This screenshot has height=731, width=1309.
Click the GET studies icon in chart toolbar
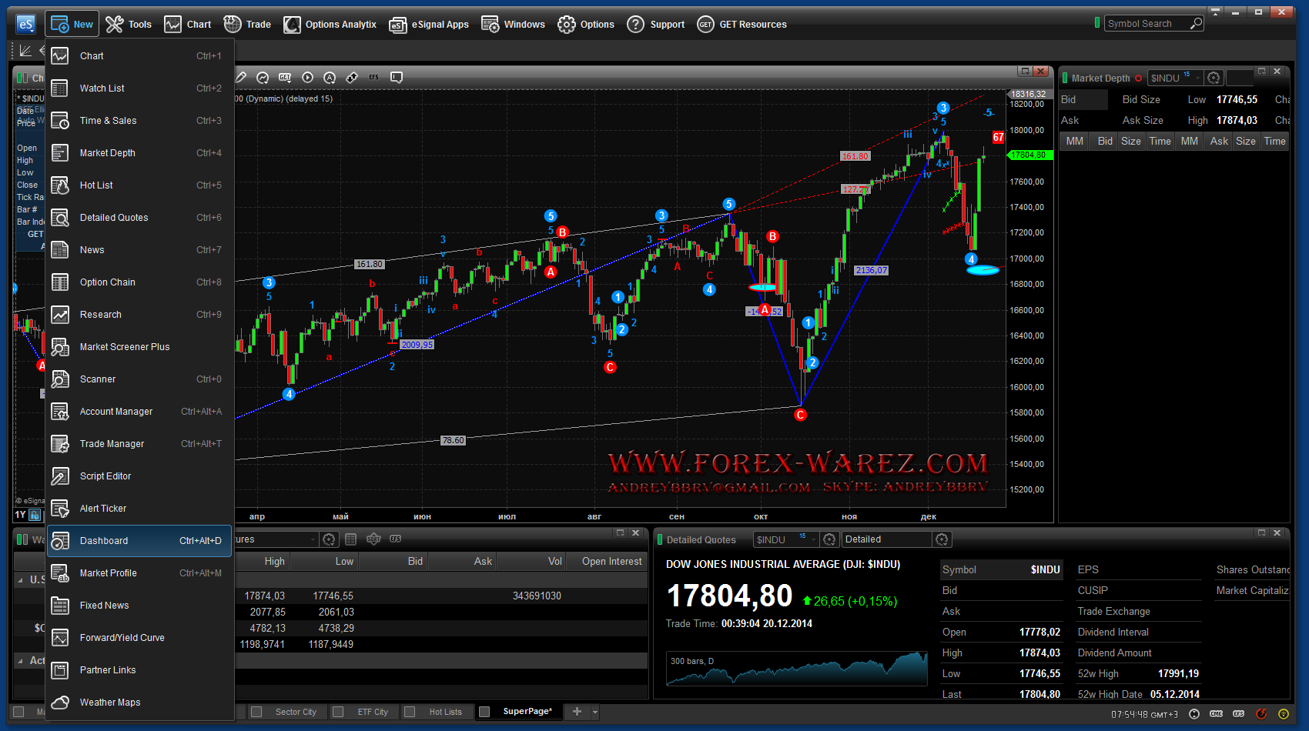point(285,77)
